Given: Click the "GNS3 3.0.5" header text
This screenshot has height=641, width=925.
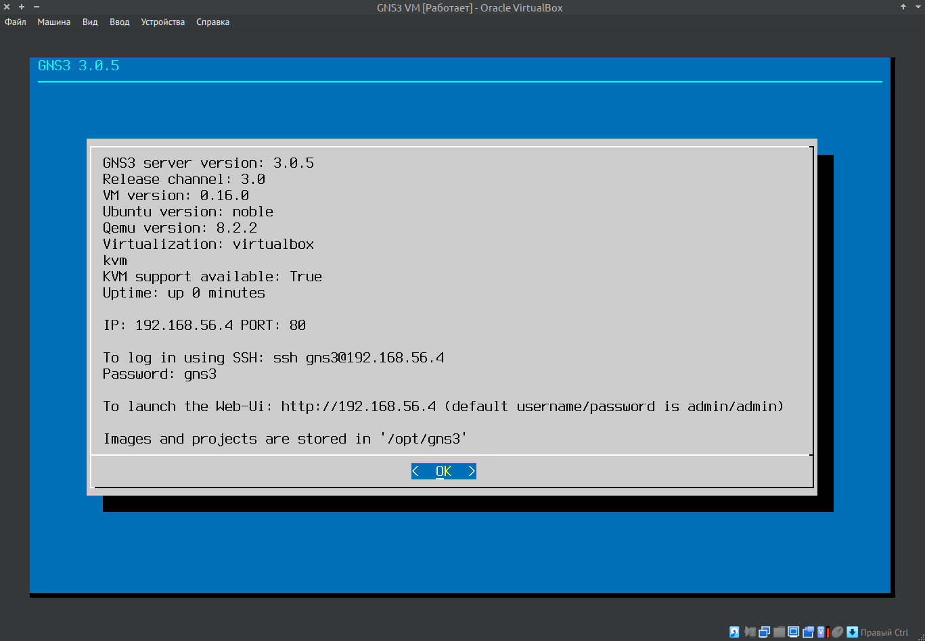Looking at the screenshot, I should click(78, 66).
